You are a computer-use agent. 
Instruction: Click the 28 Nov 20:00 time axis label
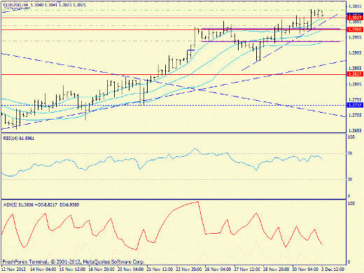coord(276,269)
